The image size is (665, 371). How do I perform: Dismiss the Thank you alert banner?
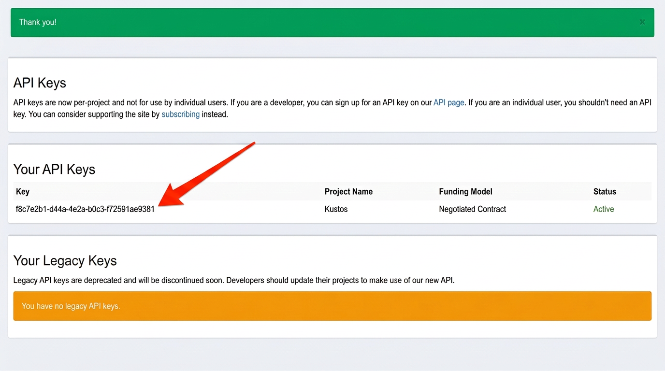(642, 22)
